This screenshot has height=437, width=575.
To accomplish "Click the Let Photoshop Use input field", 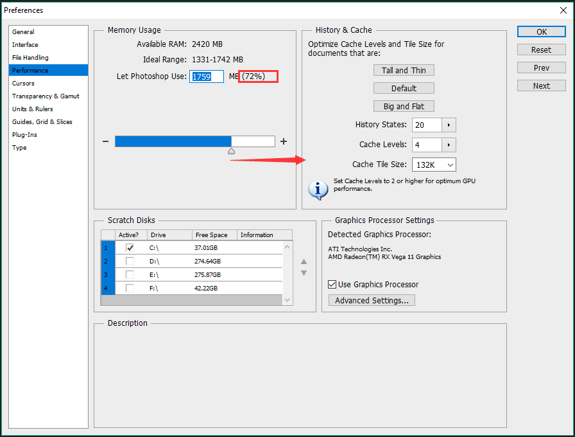I will click(x=206, y=76).
